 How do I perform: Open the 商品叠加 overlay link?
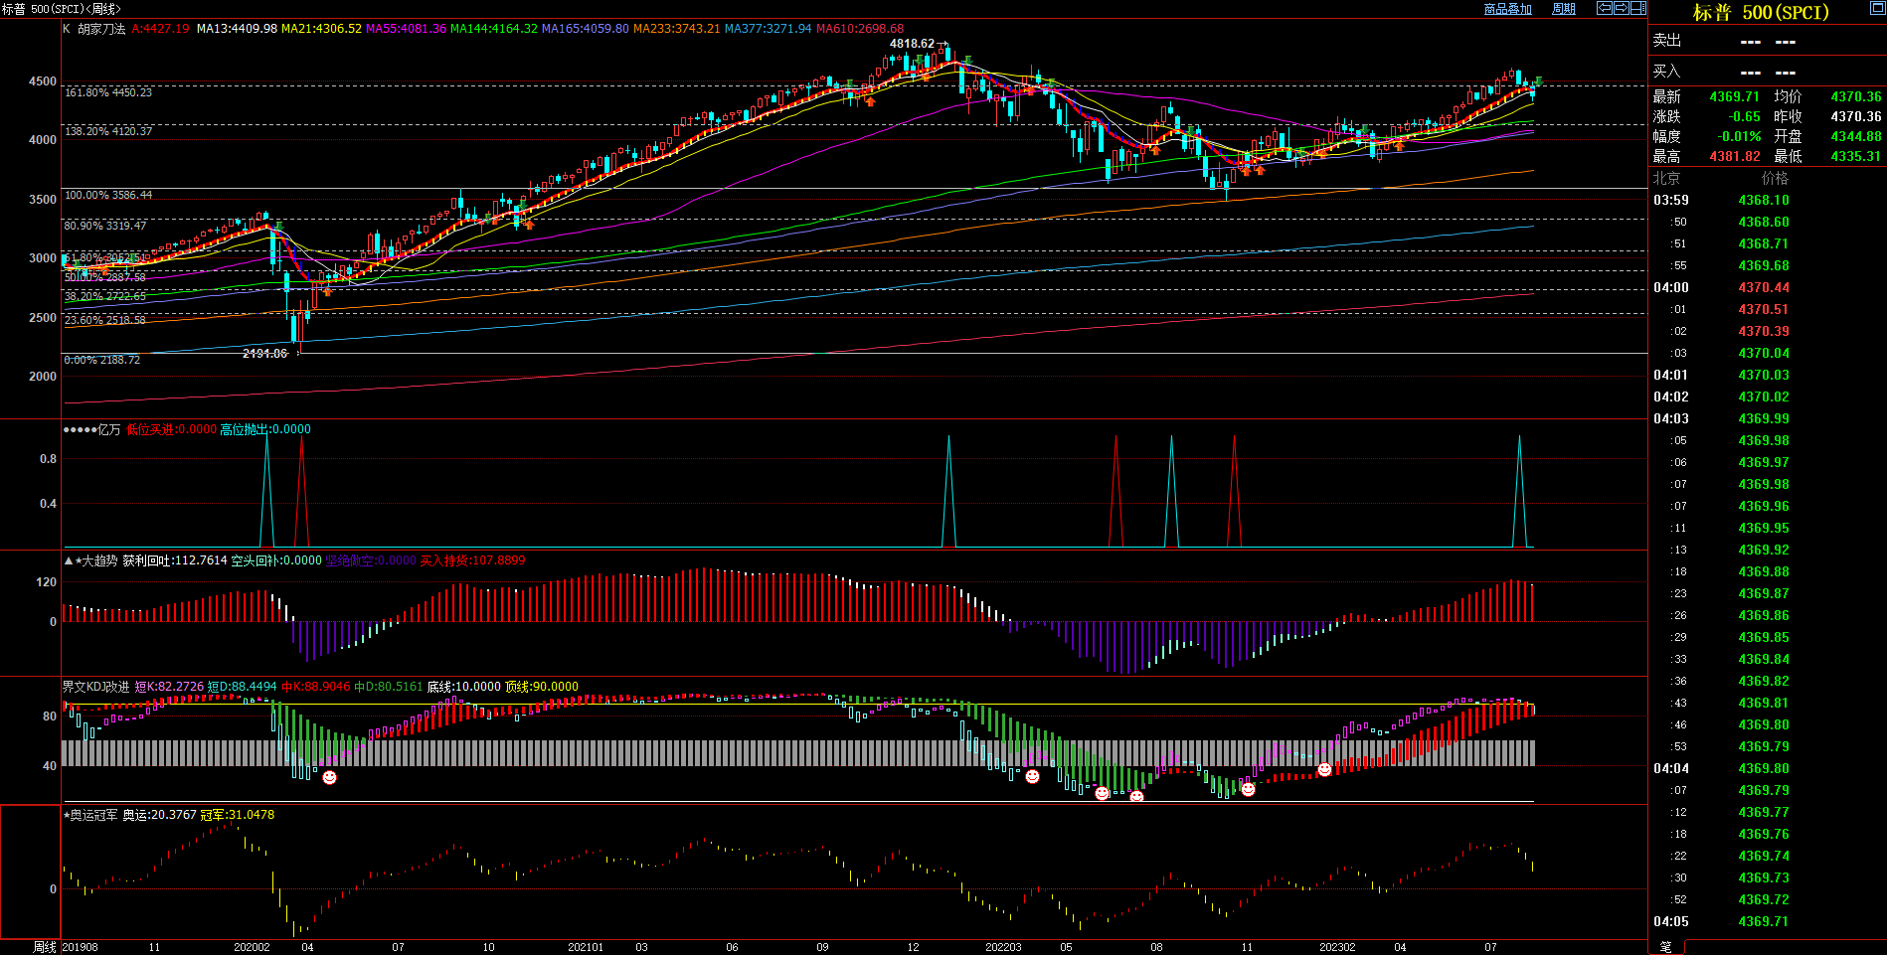(1507, 9)
